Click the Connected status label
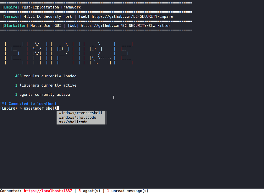This screenshot has width=264, height=193. pos(11,190)
